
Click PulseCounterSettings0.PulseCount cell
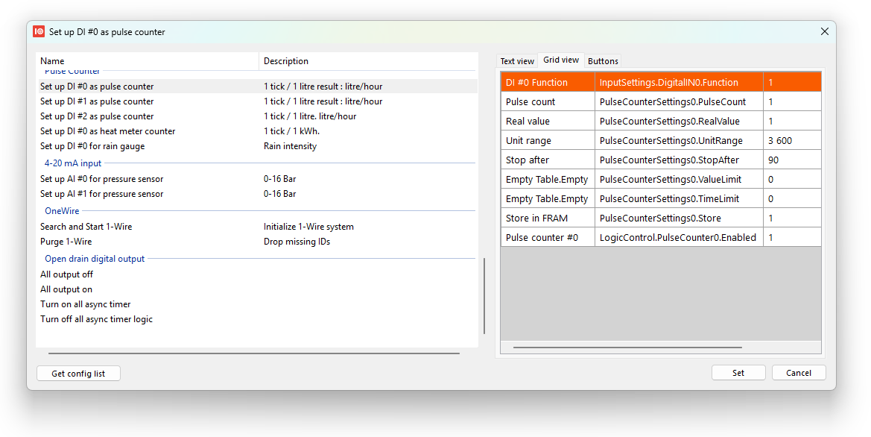click(679, 101)
